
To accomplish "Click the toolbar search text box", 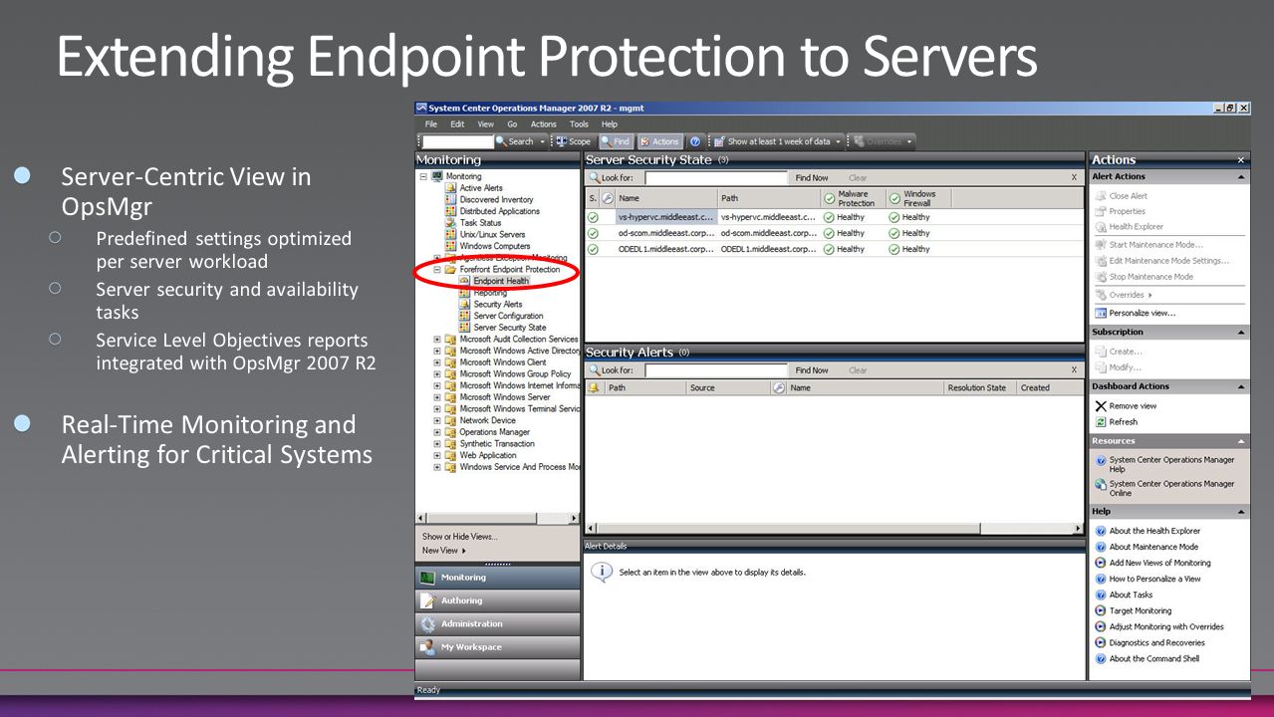I will 457,141.
